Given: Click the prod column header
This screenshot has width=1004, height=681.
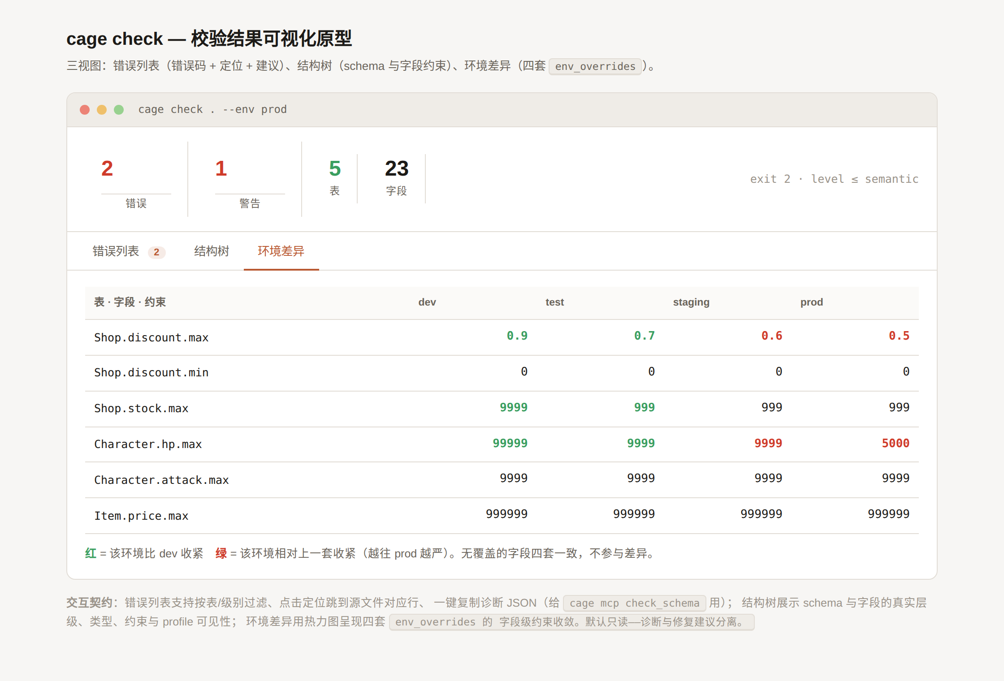Looking at the screenshot, I should point(812,302).
